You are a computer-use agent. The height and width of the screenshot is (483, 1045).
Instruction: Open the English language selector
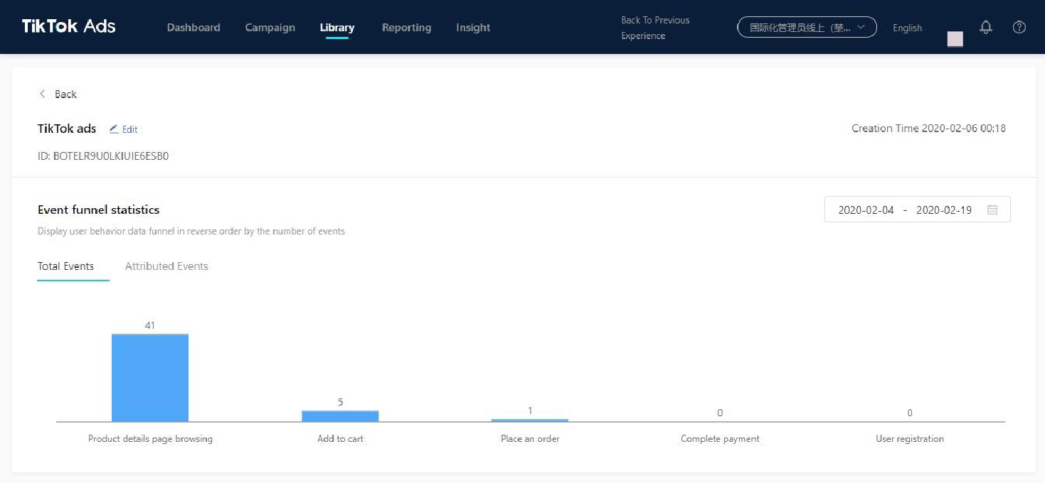pos(907,28)
